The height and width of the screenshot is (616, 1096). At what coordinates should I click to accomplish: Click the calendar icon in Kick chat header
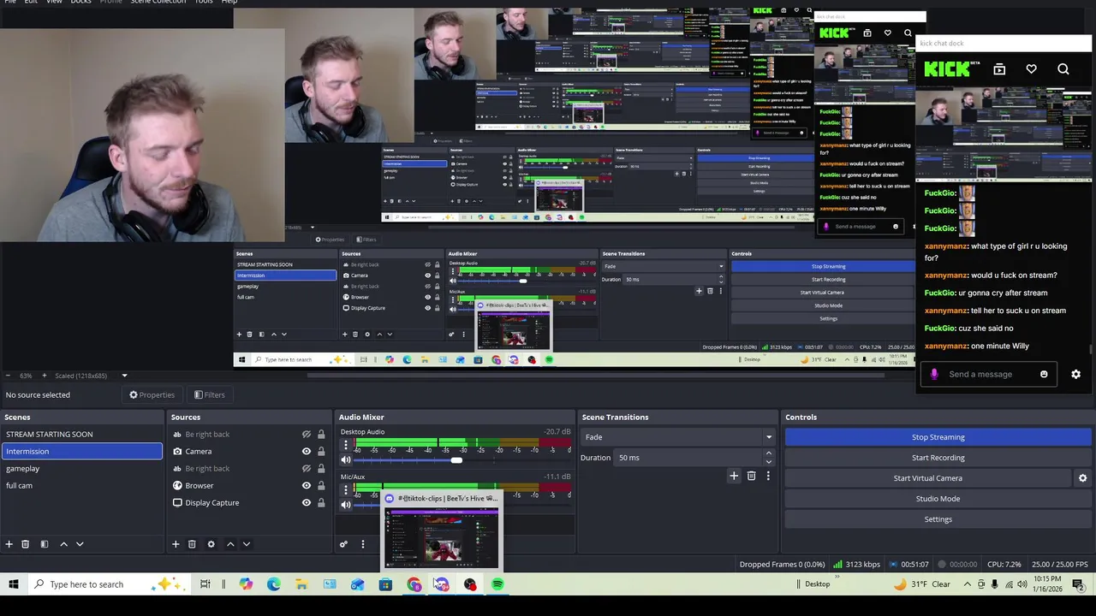click(999, 69)
